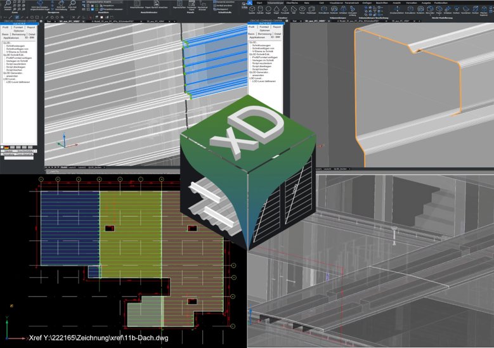494x348 pixels.
Task: Click the Fernwartung button
Action: (x=8, y=154)
